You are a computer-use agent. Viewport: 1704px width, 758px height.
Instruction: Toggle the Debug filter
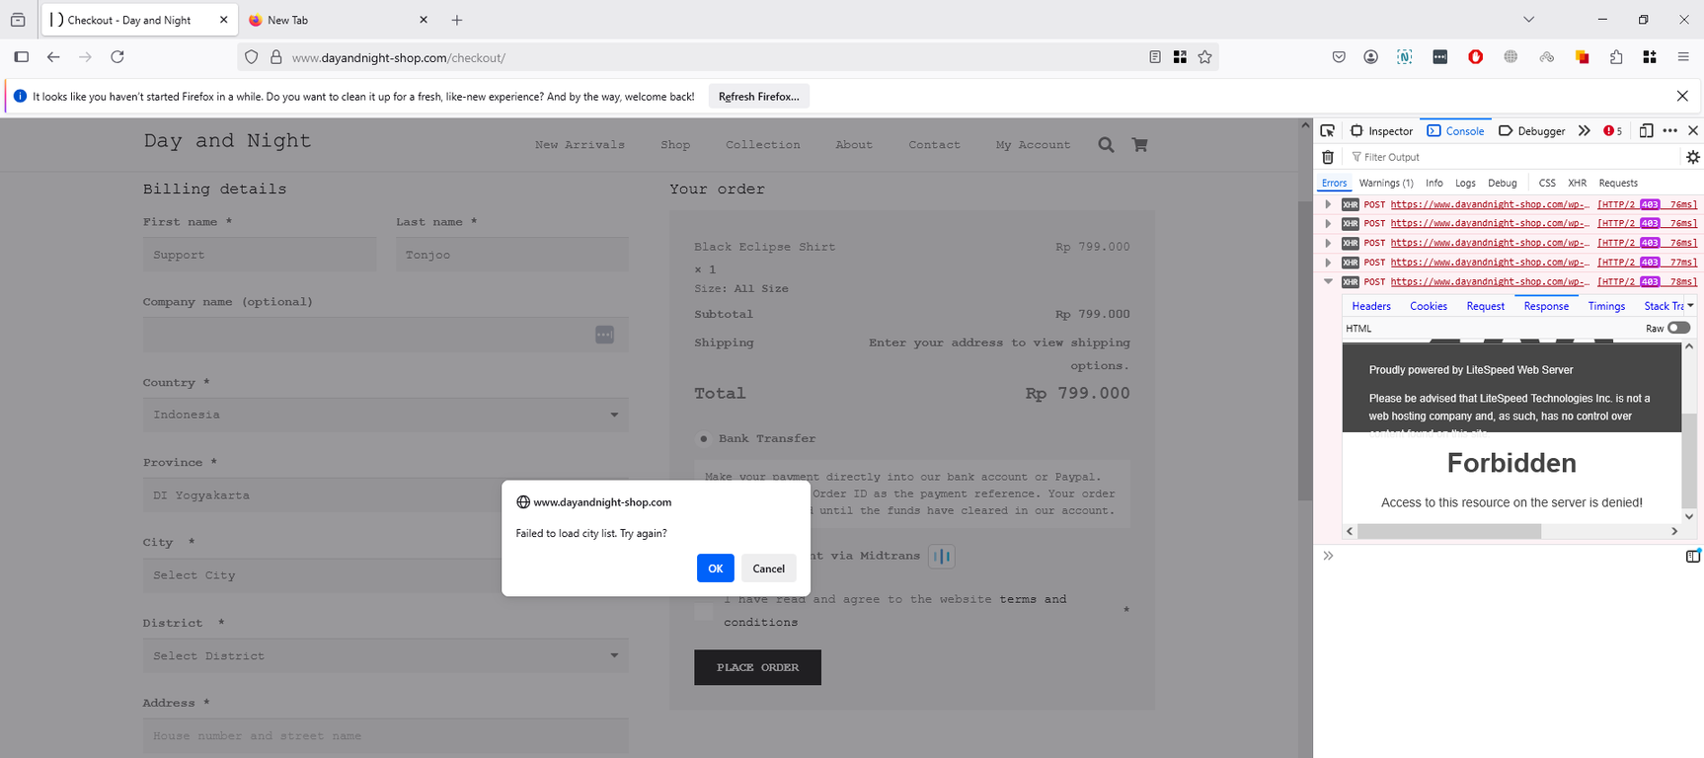click(1503, 183)
